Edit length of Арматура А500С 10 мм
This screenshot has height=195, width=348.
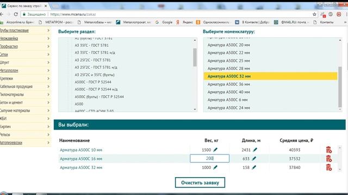(255, 150)
